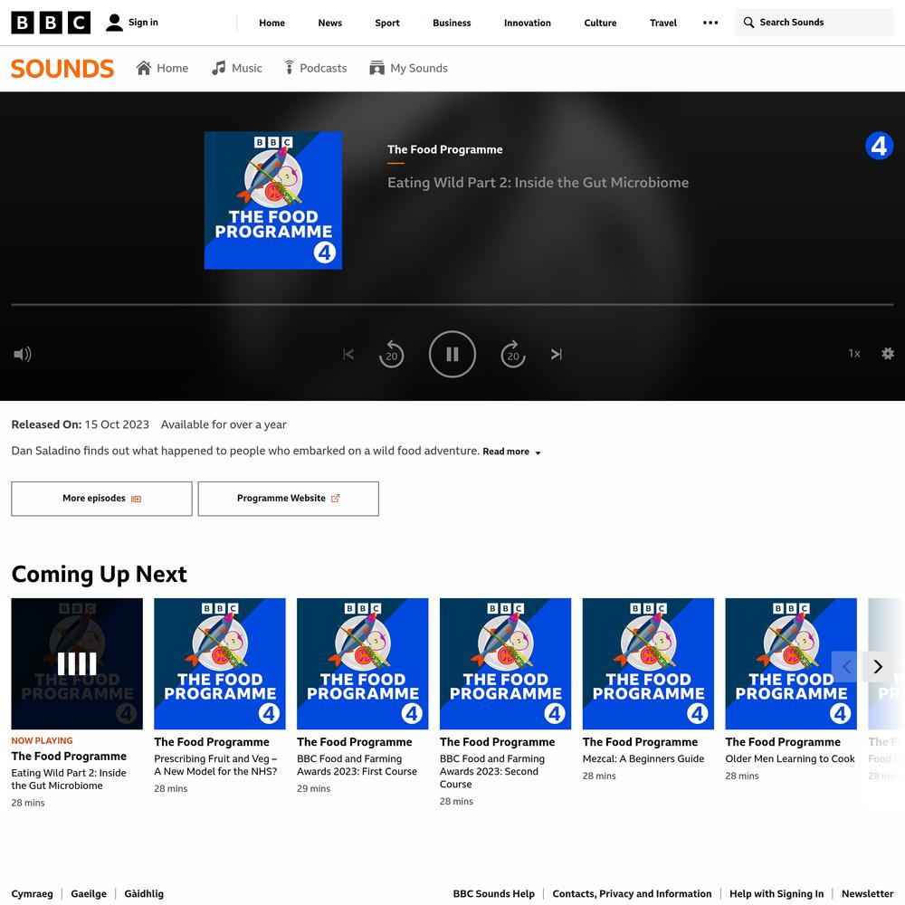Viewport: 905px width, 905px height.
Task: Expand the three-dot more menu
Action: point(710,23)
